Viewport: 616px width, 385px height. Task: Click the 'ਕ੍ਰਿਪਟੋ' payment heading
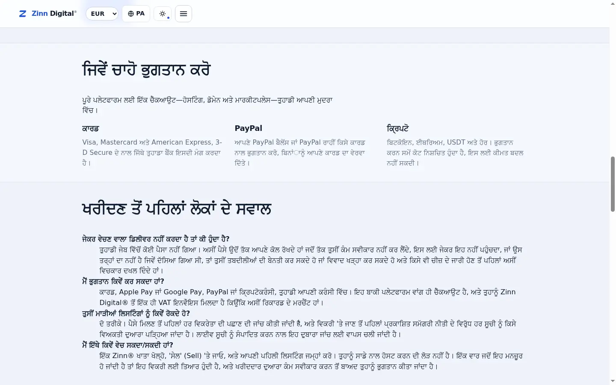(x=398, y=128)
